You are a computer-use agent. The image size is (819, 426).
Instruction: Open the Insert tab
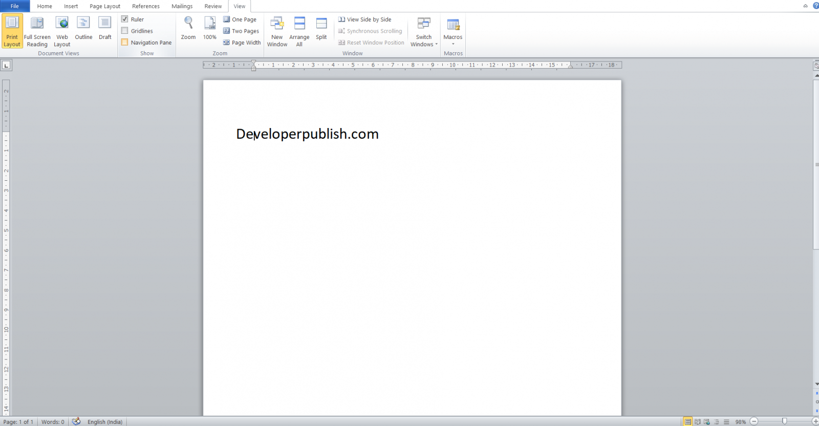(x=71, y=6)
